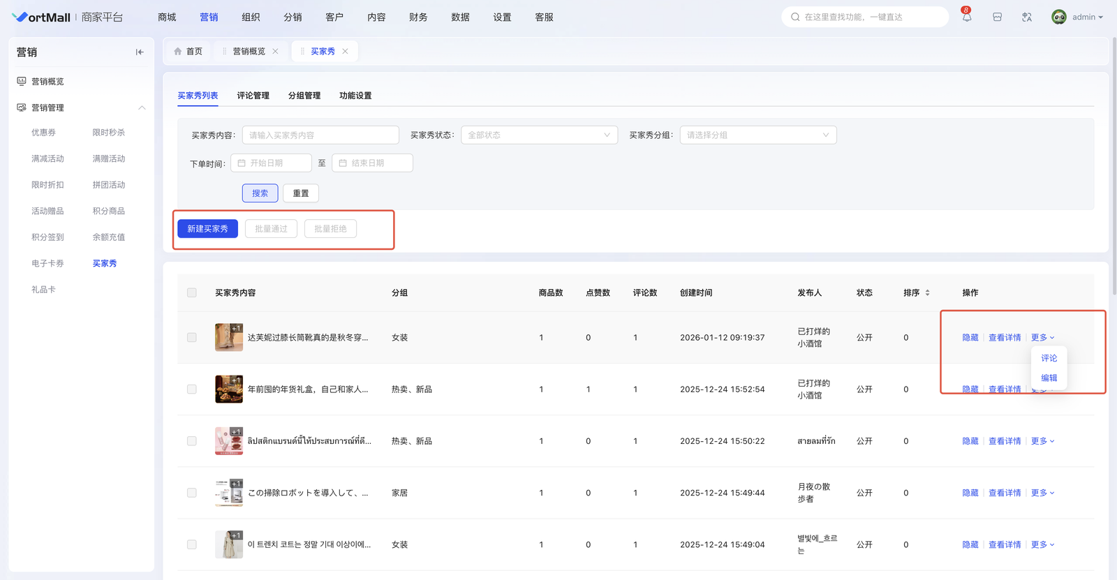Click the store front icon in header
This screenshot has width=1117, height=580.
[997, 17]
